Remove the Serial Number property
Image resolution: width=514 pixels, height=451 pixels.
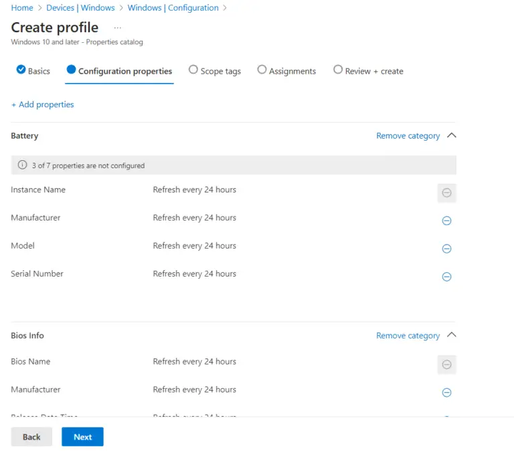coord(446,277)
